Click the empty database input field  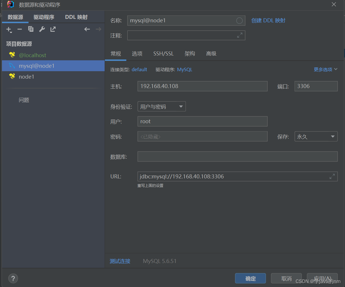[238, 157]
